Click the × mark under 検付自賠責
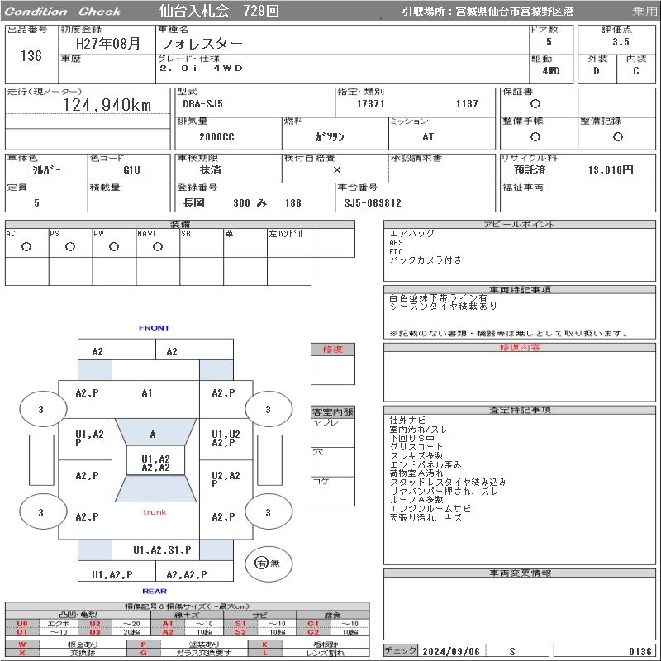This screenshot has height=661, width=661. [336, 169]
